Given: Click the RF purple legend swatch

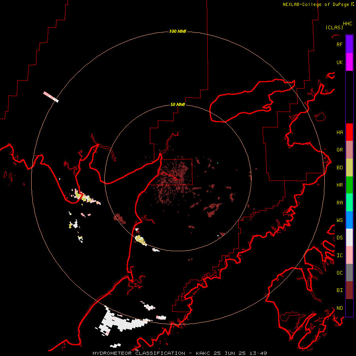Looking at the screenshot, I should click(x=349, y=44).
